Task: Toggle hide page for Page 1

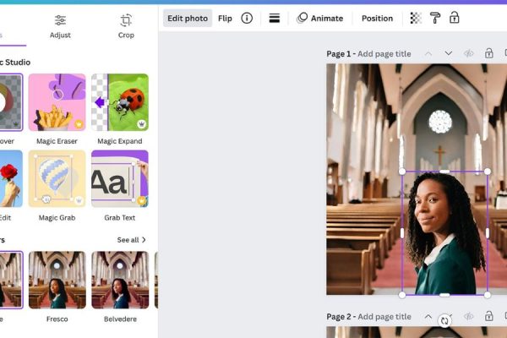Action: (468, 53)
